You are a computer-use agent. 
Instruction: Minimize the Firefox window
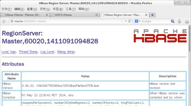[177, 3]
